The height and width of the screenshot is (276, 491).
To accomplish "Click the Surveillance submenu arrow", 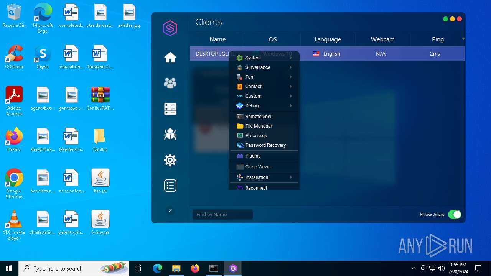I will (x=291, y=67).
